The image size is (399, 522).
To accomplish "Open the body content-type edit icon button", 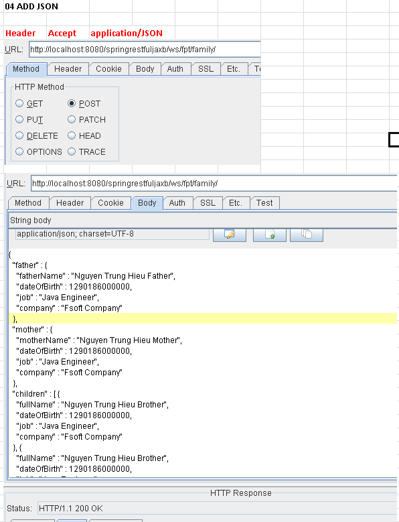I will pyautogui.click(x=230, y=235).
